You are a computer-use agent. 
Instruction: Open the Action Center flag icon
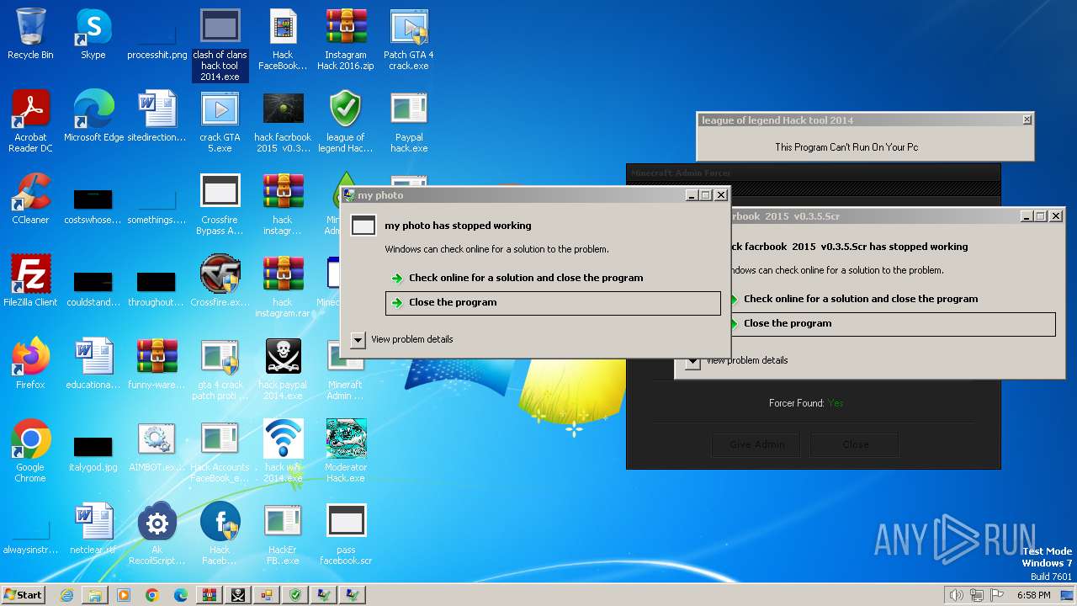pyautogui.click(x=997, y=595)
